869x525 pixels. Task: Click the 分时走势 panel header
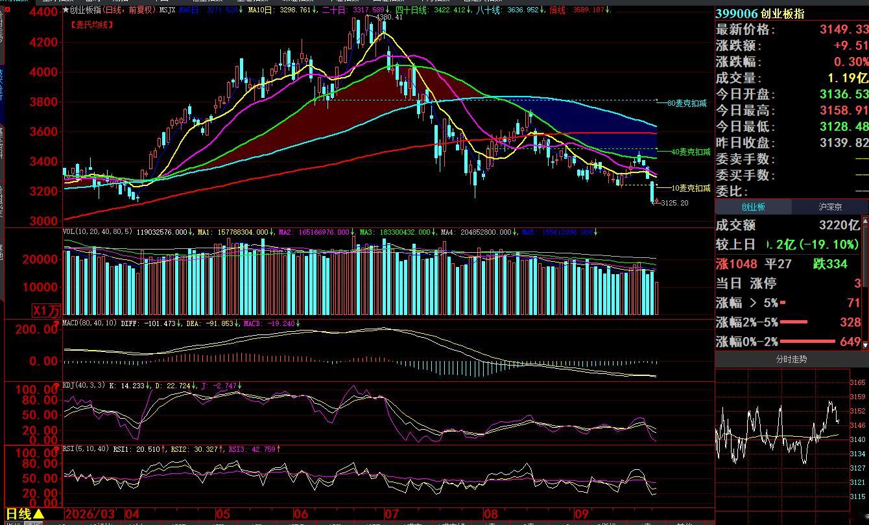click(x=792, y=359)
